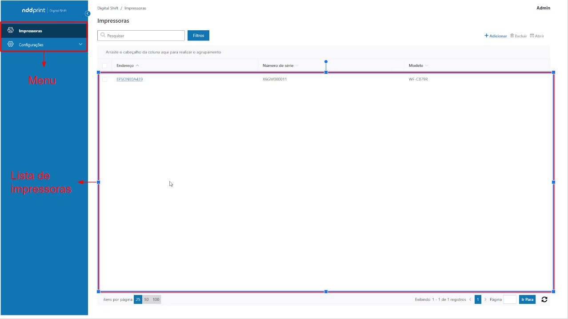Click the trash icon beside Excluir
This screenshot has width=568, height=319.
click(x=512, y=36)
